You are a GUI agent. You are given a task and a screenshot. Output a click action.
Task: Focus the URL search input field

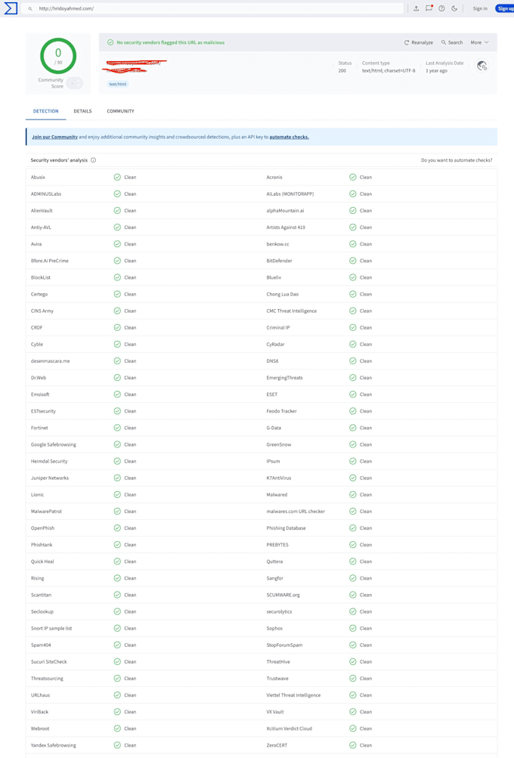click(x=212, y=9)
